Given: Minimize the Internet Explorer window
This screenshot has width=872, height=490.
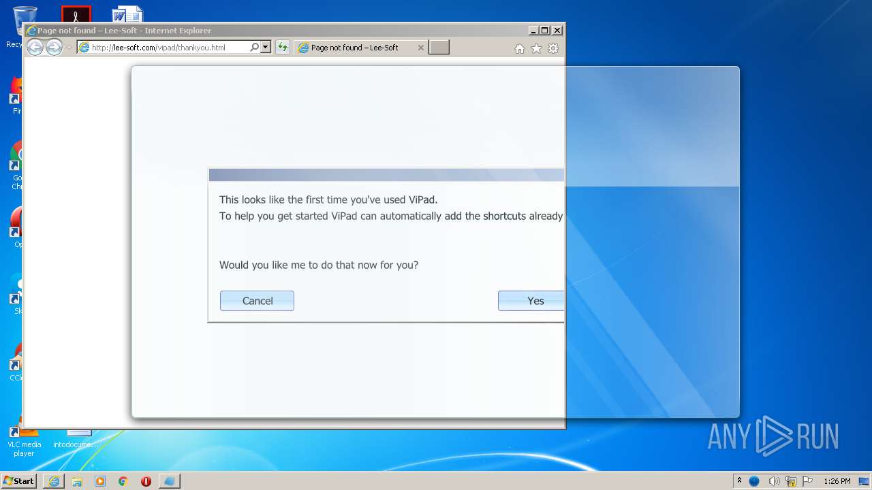Looking at the screenshot, I should pos(533,31).
